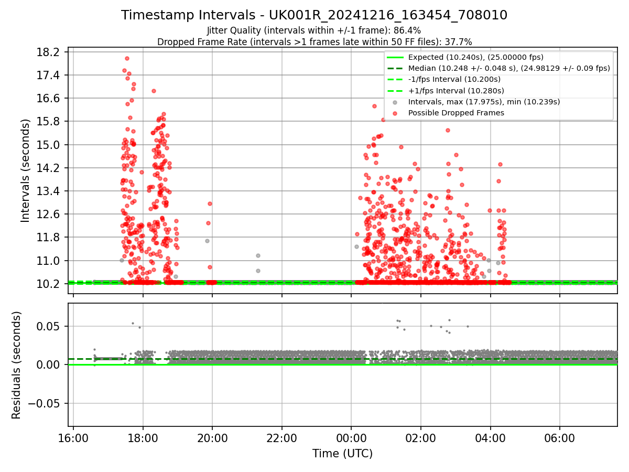Image resolution: width=629 pixels, height=472 pixels.
Task: Click the x-axis tick label "18:00"
Action: [x=143, y=438]
